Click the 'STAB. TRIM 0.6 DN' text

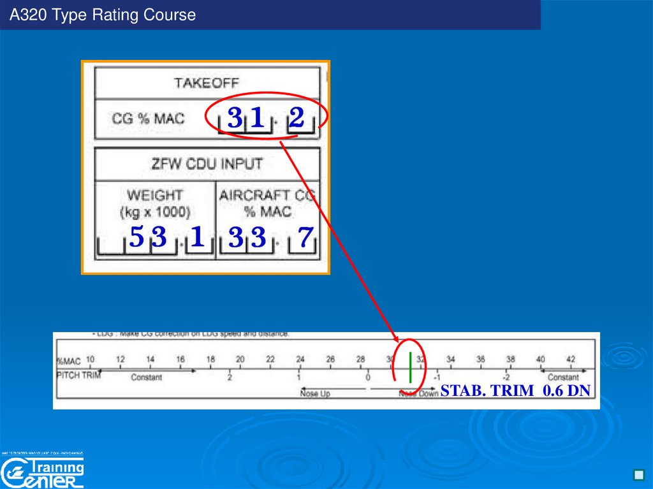pyautogui.click(x=515, y=391)
